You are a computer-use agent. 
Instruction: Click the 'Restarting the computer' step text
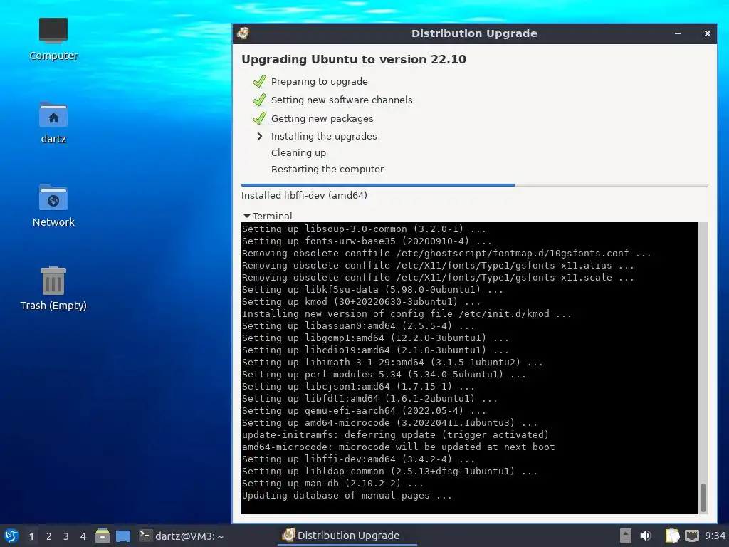(327, 169)
